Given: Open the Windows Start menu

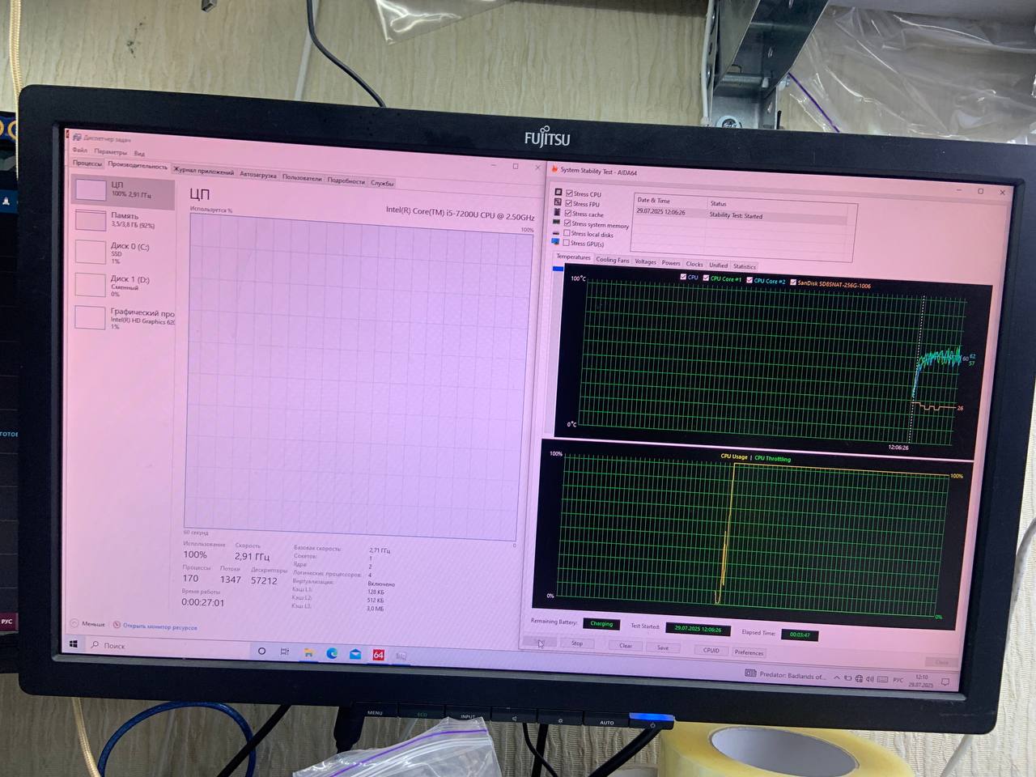Looking at the screenshot, I should (x=74, y=644).
